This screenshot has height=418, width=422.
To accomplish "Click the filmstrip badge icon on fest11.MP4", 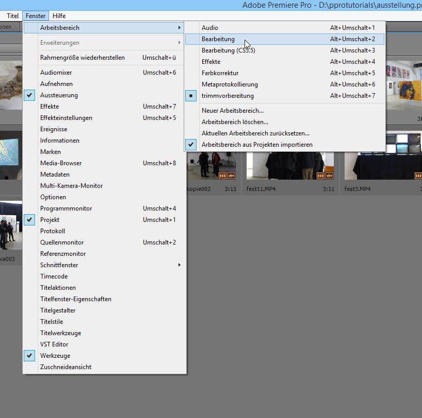I will [x=320, y=176].
